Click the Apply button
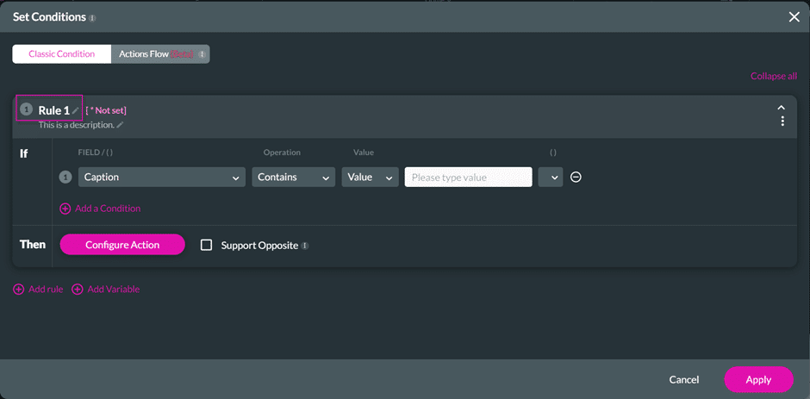The width and height of the screenshot is (810, 399). (758, 379)
